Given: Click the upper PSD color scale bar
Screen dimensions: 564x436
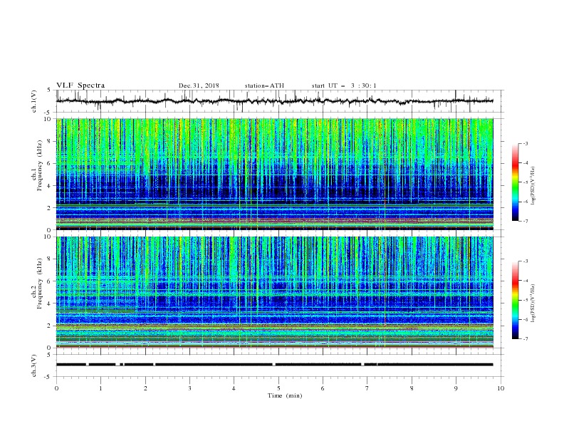Looking at the screenshot, I should coord(516,182).
